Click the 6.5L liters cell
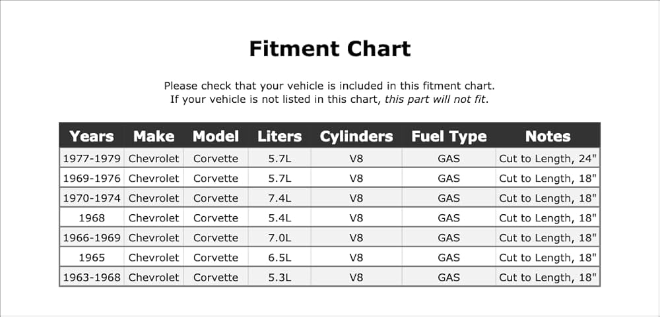660x317 pixels. (x=279, y=257)
